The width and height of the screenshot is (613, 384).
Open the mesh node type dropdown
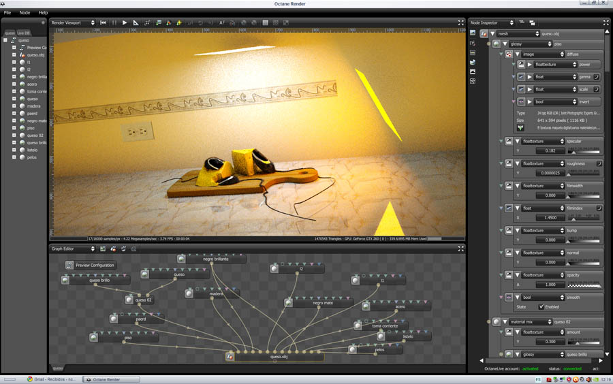(518, 33)
